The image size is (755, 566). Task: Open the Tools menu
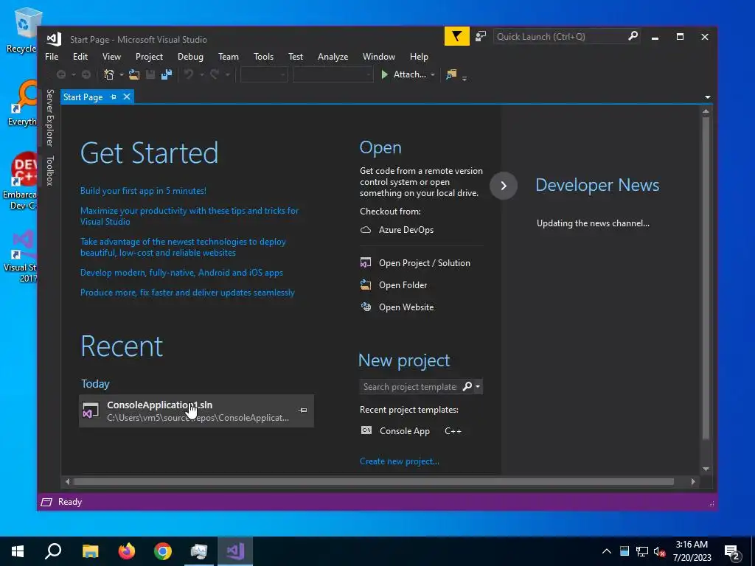pyautogui.click(x=263, y=57)
